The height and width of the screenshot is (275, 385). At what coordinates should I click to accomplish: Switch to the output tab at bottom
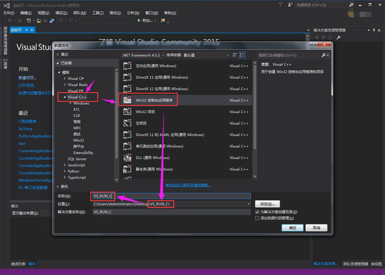32,264
